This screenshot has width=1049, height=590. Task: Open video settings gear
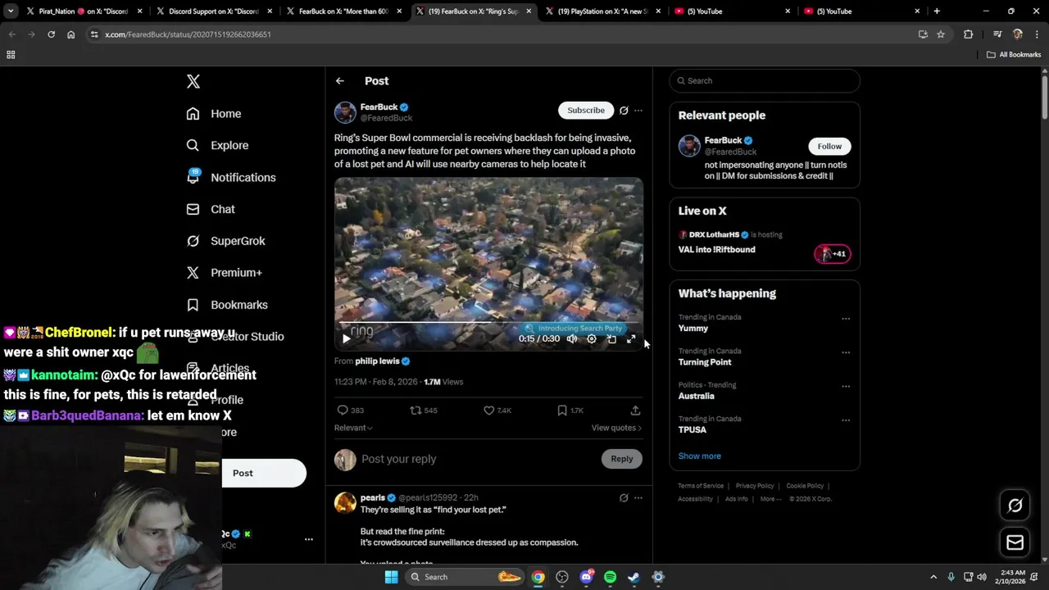pos(592,338)
